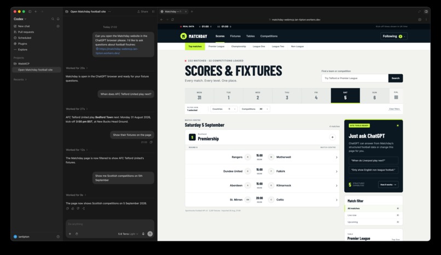Open the Competitions filter dropdown
441x255 pixels.
coord(255,109)
